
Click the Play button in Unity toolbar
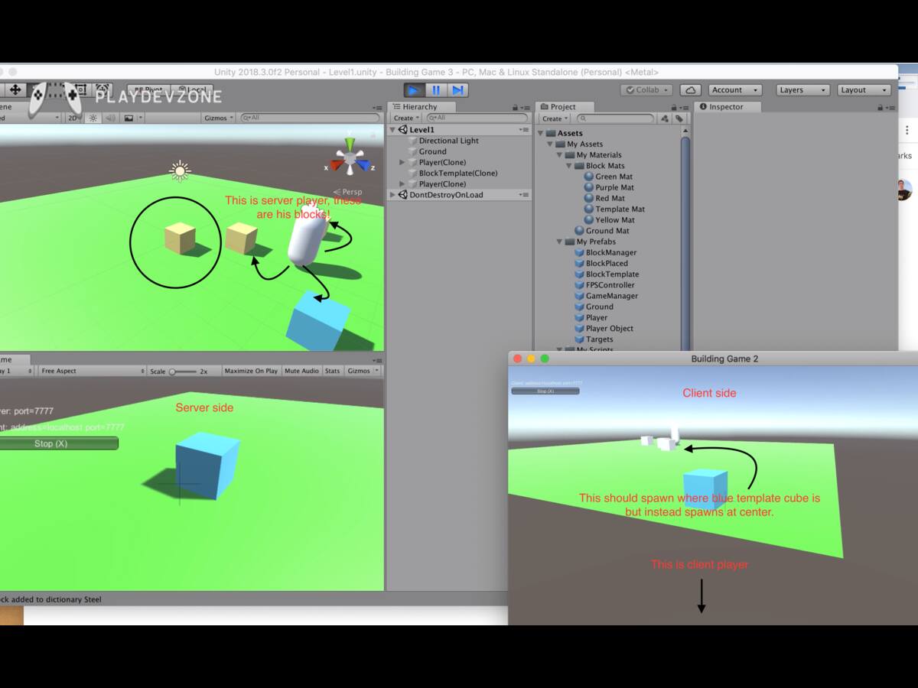coord(414,90)
